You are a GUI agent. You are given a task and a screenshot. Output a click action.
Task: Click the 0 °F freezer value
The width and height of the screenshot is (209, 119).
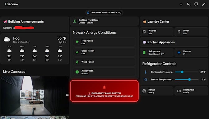(x=203, y=80)
